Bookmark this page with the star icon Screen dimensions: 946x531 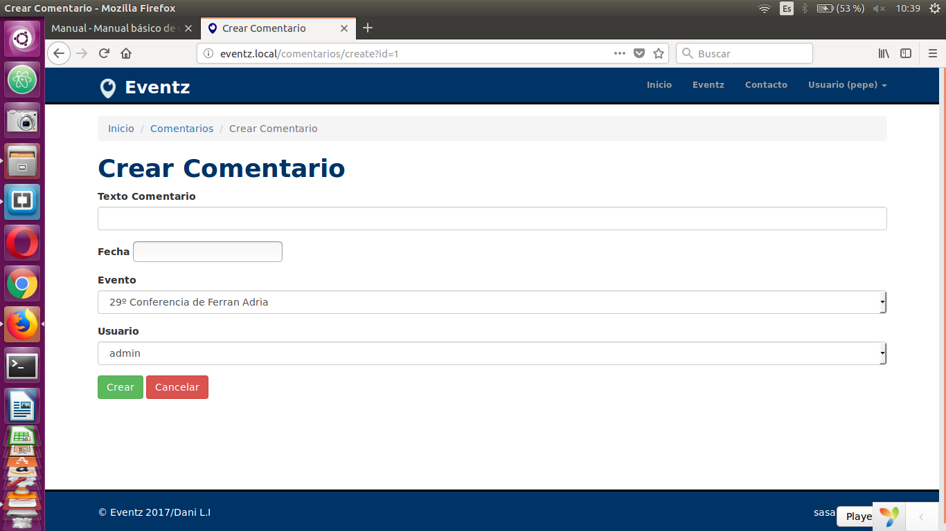[659, 53]
